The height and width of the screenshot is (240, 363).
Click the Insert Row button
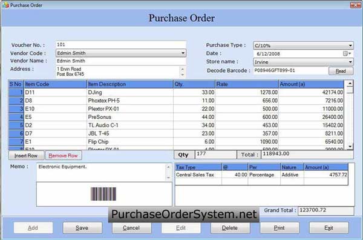[26, 156]
